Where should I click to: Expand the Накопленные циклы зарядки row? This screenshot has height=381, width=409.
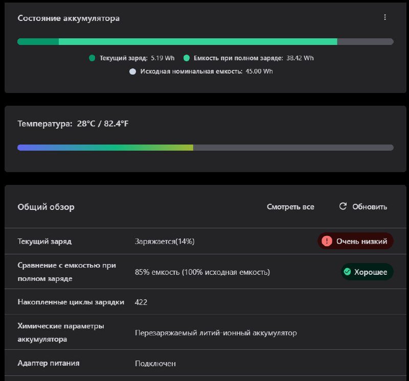(71, 302)
